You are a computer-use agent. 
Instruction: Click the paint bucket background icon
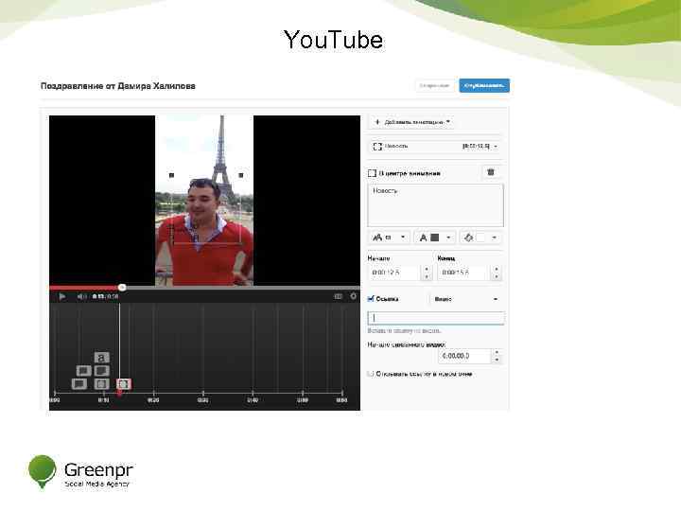click(468, 238)
